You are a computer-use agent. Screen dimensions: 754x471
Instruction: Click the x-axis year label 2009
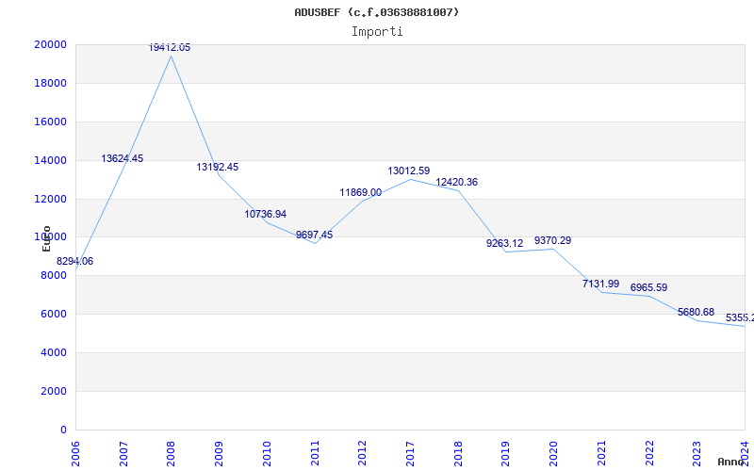pyautogui.click(x=220, y=453)
